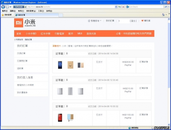Click the star Favorites button
This screenshot has width=171, height=130.
(6, 15)
